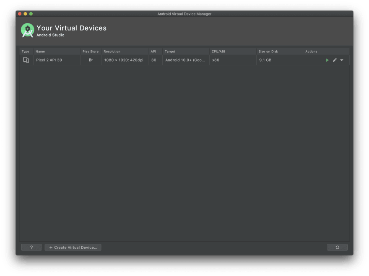Click the Your Virtual Devices heading

point(72,28)
